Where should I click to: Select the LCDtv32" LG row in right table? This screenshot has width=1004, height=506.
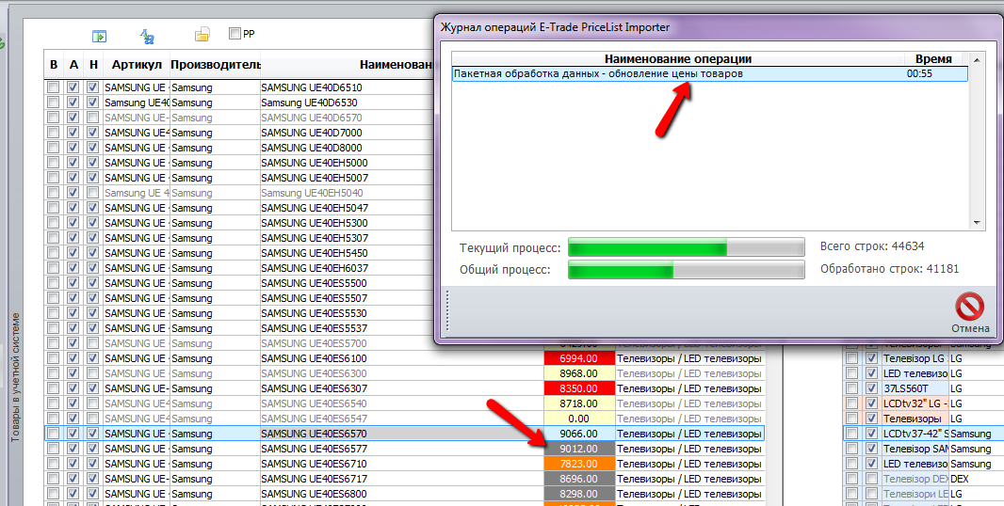point(923,403)
